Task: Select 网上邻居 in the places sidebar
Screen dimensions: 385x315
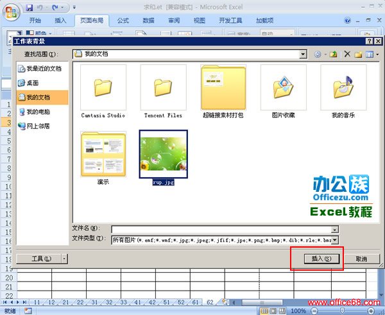Action: coord(38,126)
